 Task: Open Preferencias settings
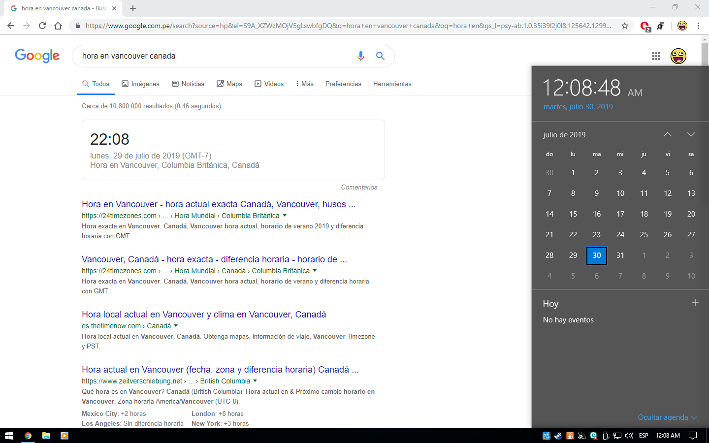point(343,84)
